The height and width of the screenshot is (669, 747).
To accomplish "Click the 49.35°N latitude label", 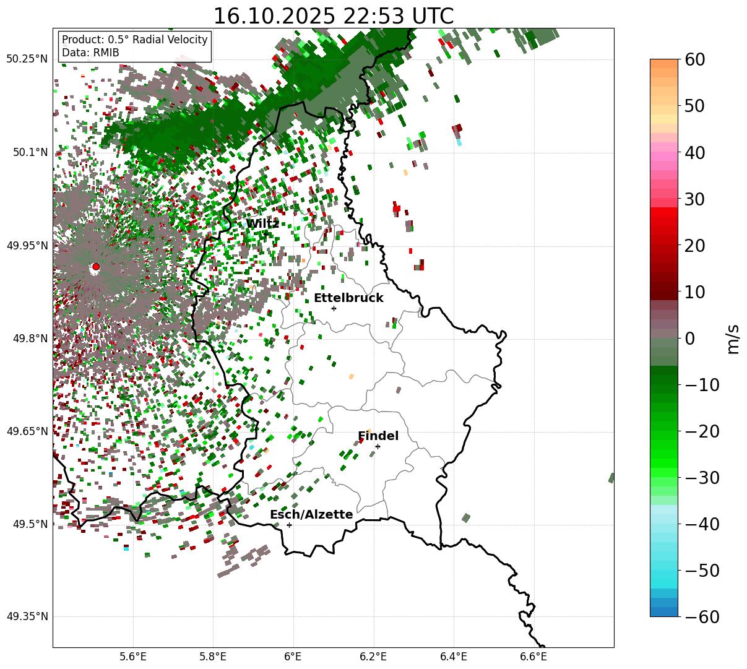I will point(27,616).
